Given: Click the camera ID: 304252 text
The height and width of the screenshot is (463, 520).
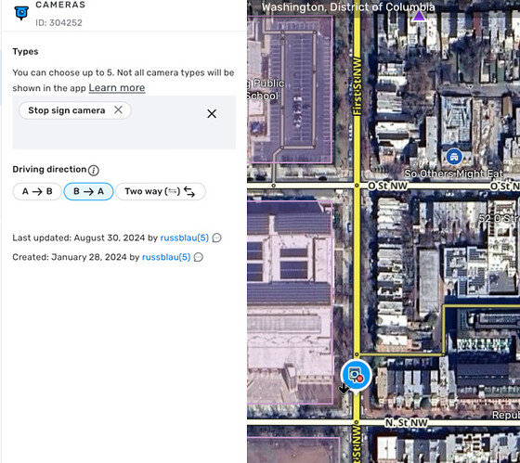Looking at the screenshot, I should coord(58,22).
